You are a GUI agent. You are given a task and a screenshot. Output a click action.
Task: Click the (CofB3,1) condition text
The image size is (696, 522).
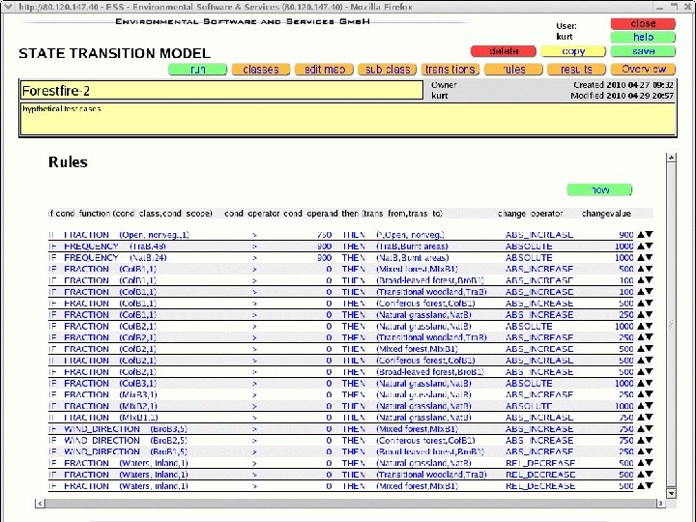(x=137, y=384)
